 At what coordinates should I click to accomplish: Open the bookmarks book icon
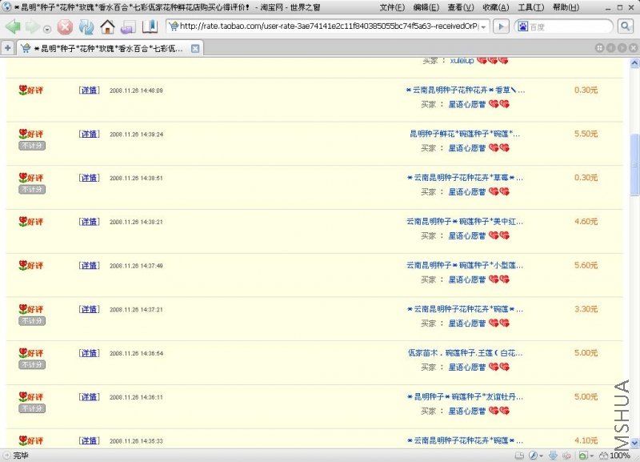(150, 27)
